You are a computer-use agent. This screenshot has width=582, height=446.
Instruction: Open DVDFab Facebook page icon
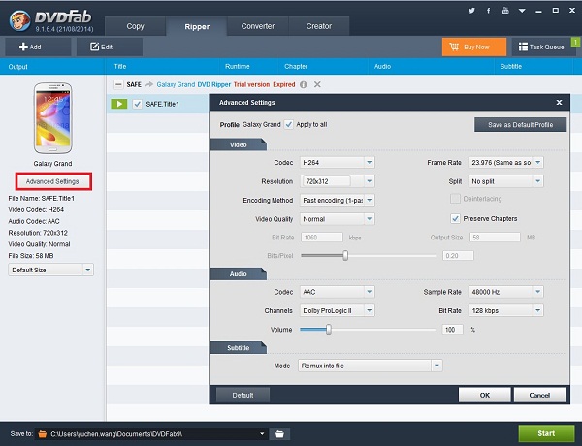pyautogui.click(x=488, y=11)
